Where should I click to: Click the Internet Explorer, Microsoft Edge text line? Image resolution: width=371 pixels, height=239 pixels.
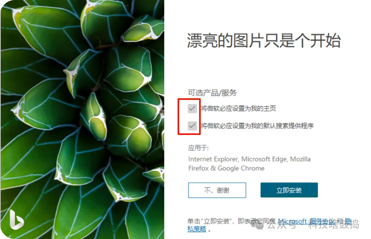point(249,159)
